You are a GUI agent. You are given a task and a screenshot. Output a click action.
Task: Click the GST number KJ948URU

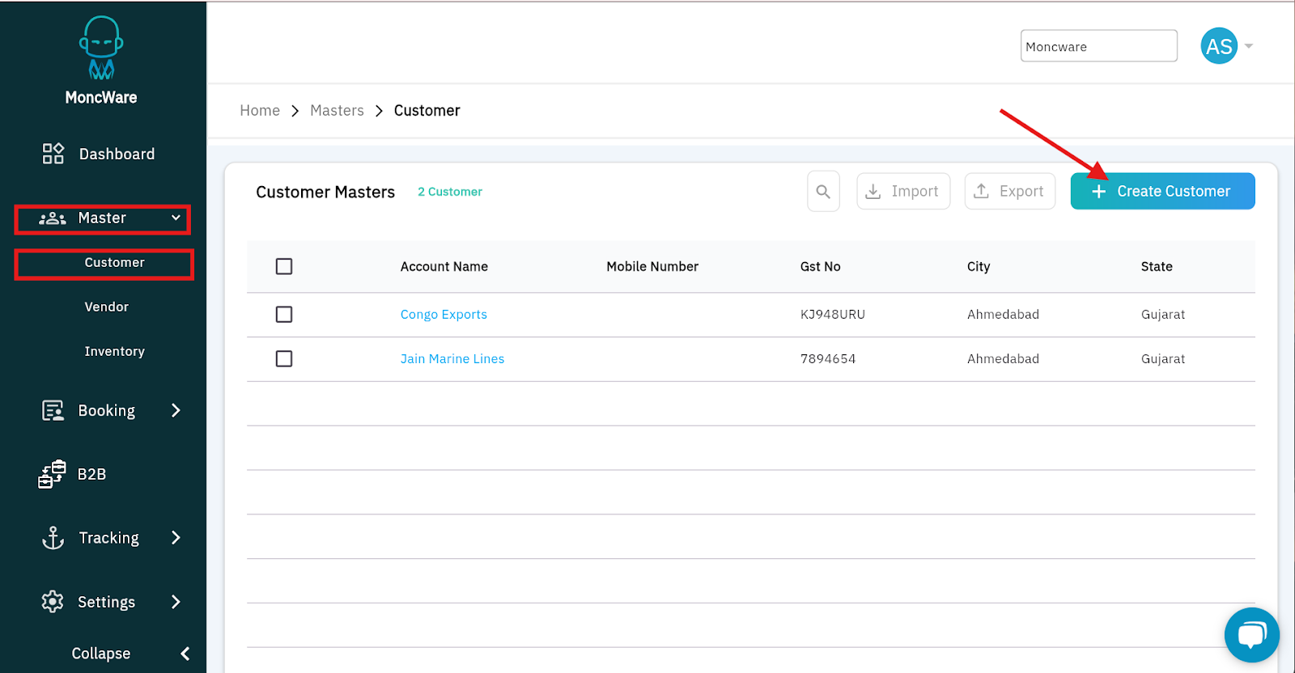click(x=833, y=315)
